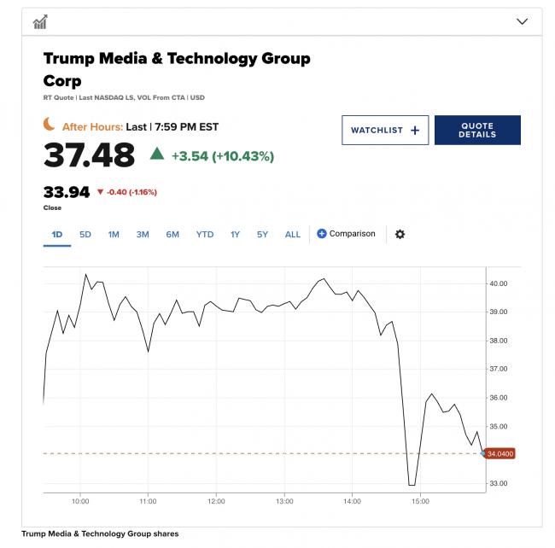Screen dimensions: 555x548
Task: Add the stock via the WATCHLIST button
Action: (383, 131)
